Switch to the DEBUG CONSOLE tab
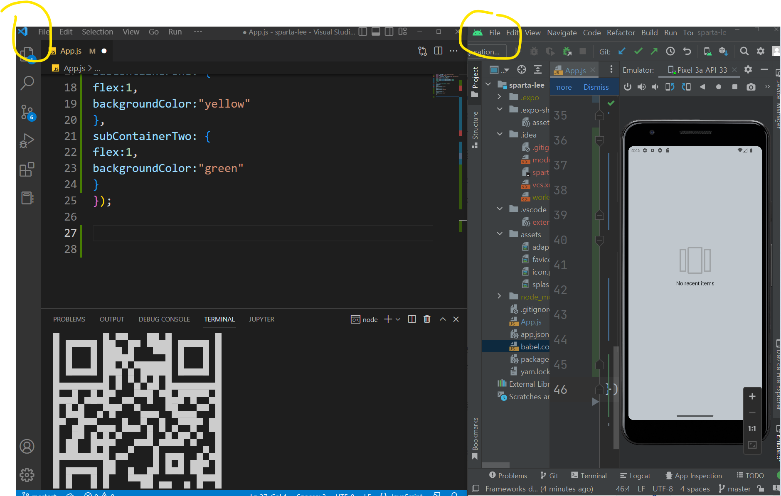This screenshot has width=781, height=496. coord(164,319)
